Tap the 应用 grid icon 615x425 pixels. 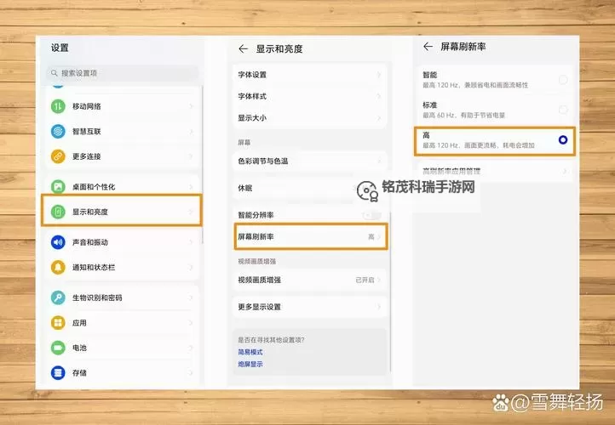pyautogui.click(x=58, y=322)
